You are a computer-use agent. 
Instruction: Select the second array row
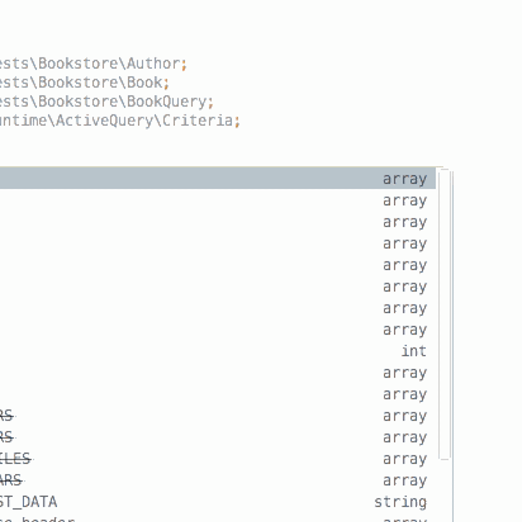pyautogui.click(x=217, y=201)
